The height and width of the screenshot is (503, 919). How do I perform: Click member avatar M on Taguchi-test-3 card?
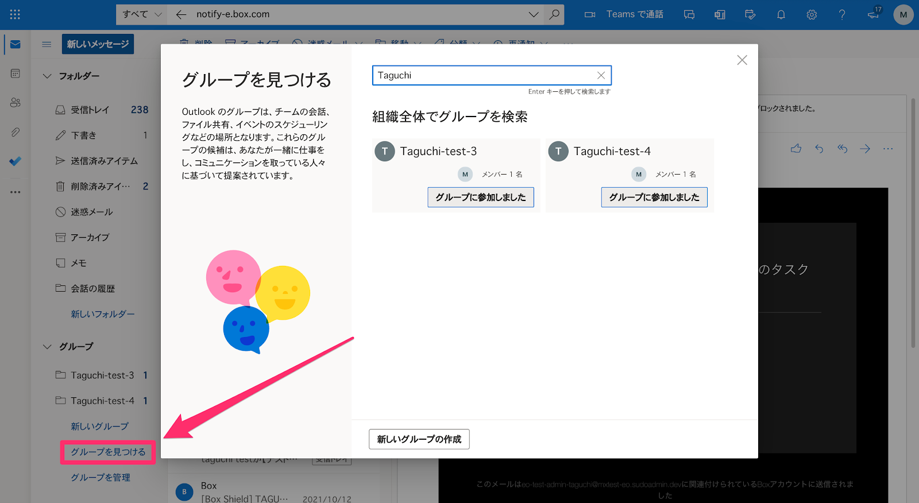click(x=465, y=174)
